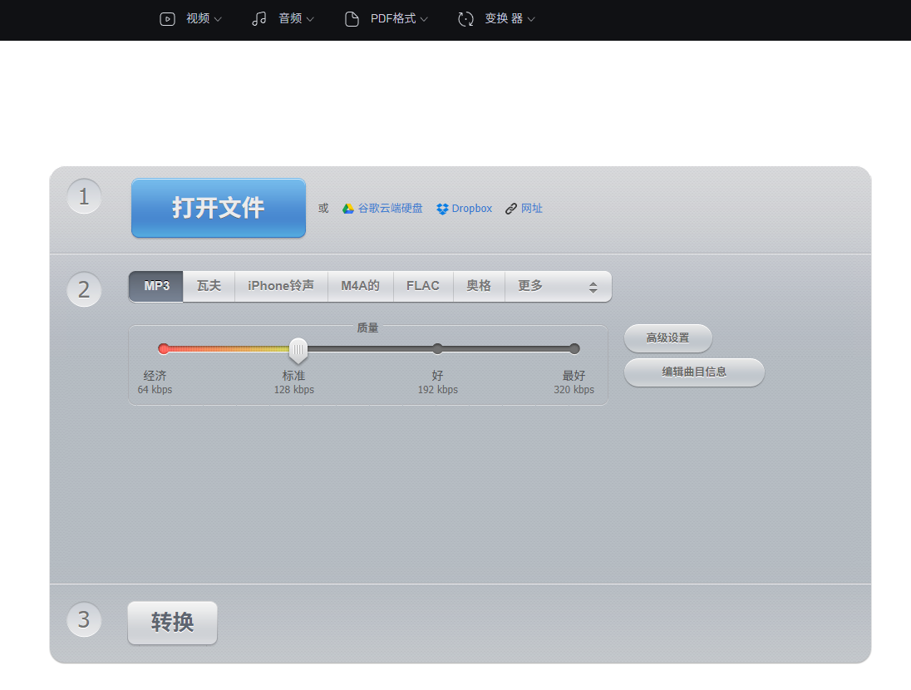Image resolution: width=911 pixels, height=690 pixels.
Task: Click the 打开文件 button to open files
Action: pyautogui.click(x=218, y=208)
